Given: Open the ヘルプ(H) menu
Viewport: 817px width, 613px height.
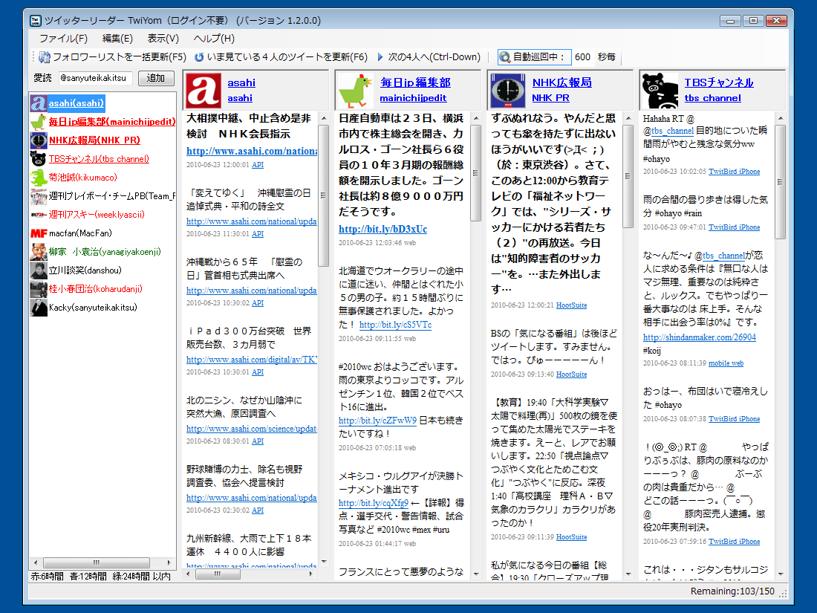Looking at the screenshot, I should click(214, 39).
